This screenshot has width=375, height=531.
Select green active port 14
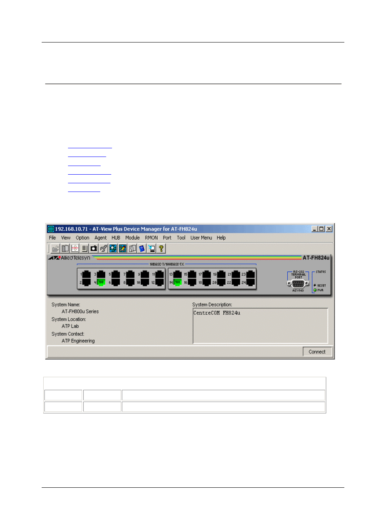(x=177, y=282)
